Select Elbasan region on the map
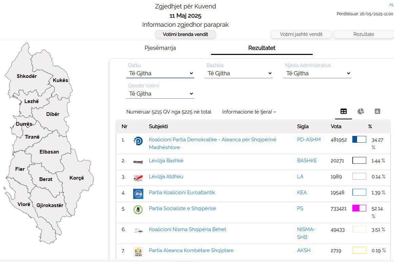Screen dimensions: 394x262 [49, 152]
